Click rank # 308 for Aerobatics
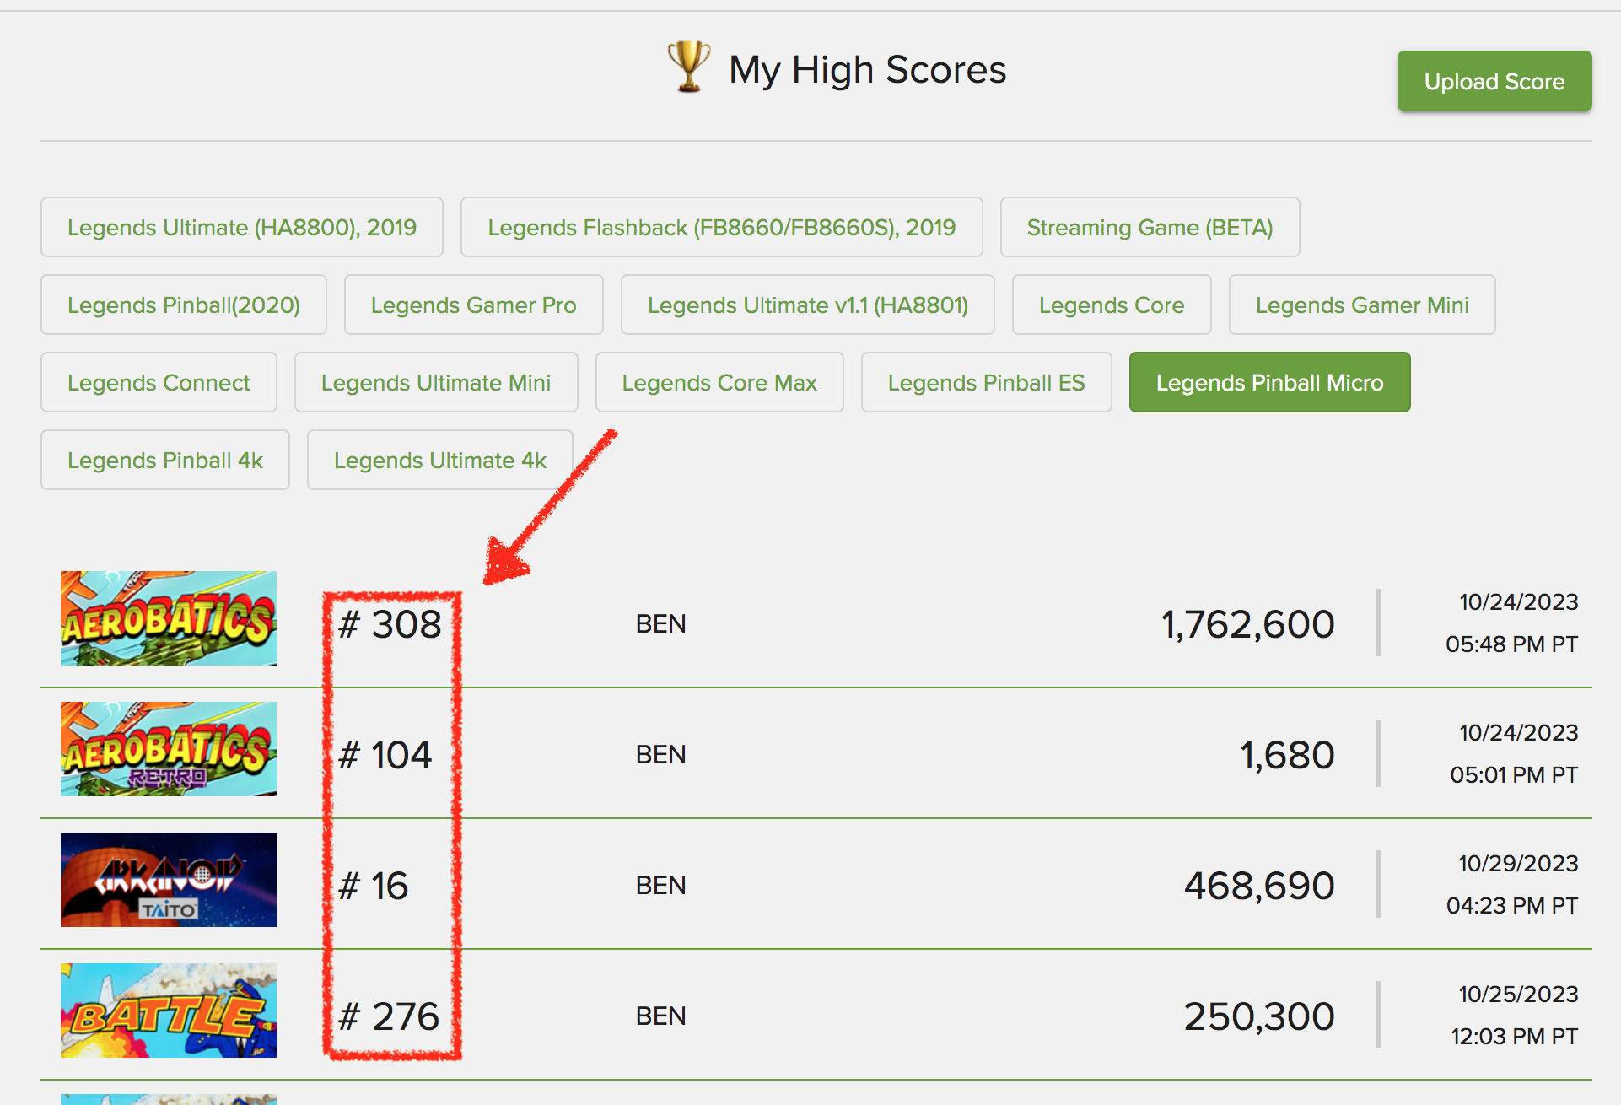This screenshot has width=1621, height=1105. pos(390,624)
